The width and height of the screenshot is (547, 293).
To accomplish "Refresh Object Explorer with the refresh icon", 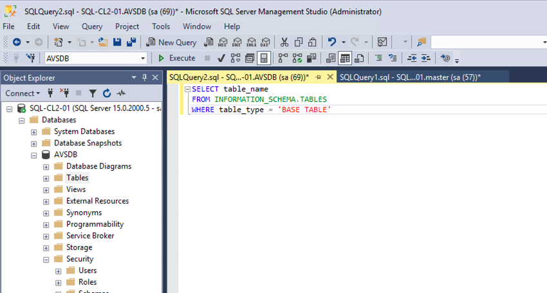I will [x=107, y=93].
